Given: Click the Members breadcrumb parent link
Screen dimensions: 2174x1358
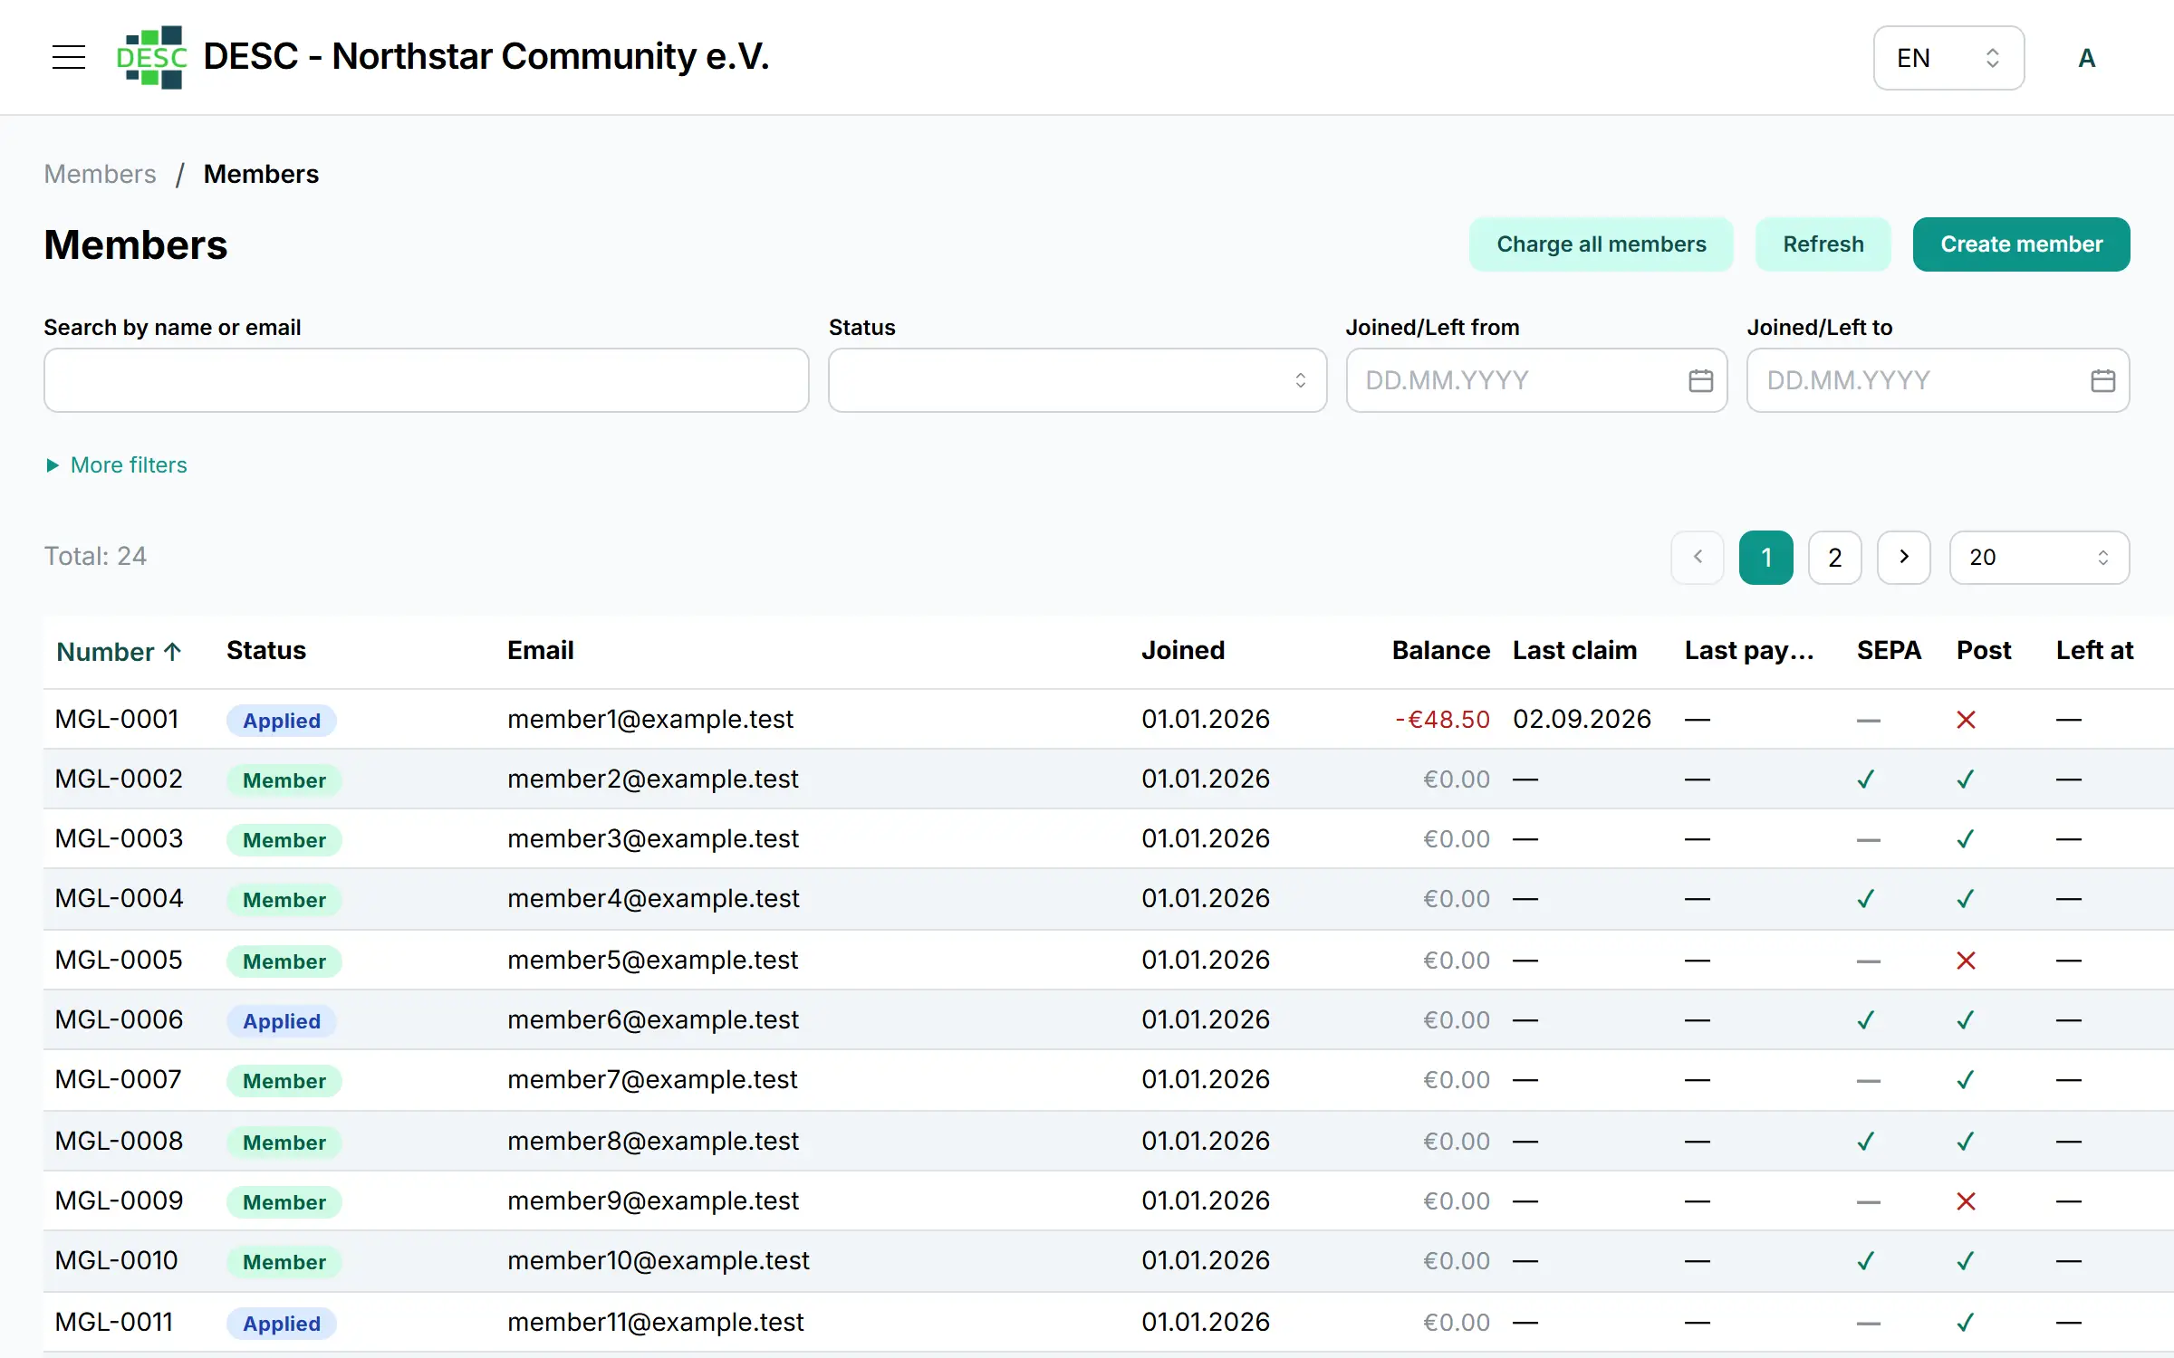Looking at the screenshot, I should point(100,174).
